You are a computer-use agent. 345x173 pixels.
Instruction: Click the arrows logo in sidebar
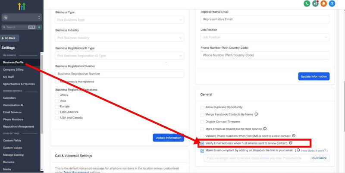click(x=22, y=6)
